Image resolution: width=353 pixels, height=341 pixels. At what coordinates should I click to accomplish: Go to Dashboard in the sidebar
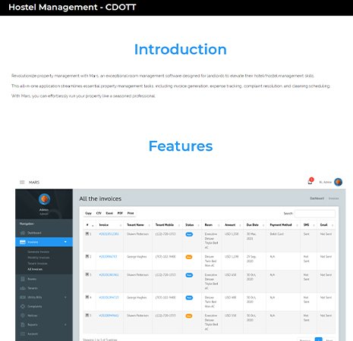(x=44, y=233)
